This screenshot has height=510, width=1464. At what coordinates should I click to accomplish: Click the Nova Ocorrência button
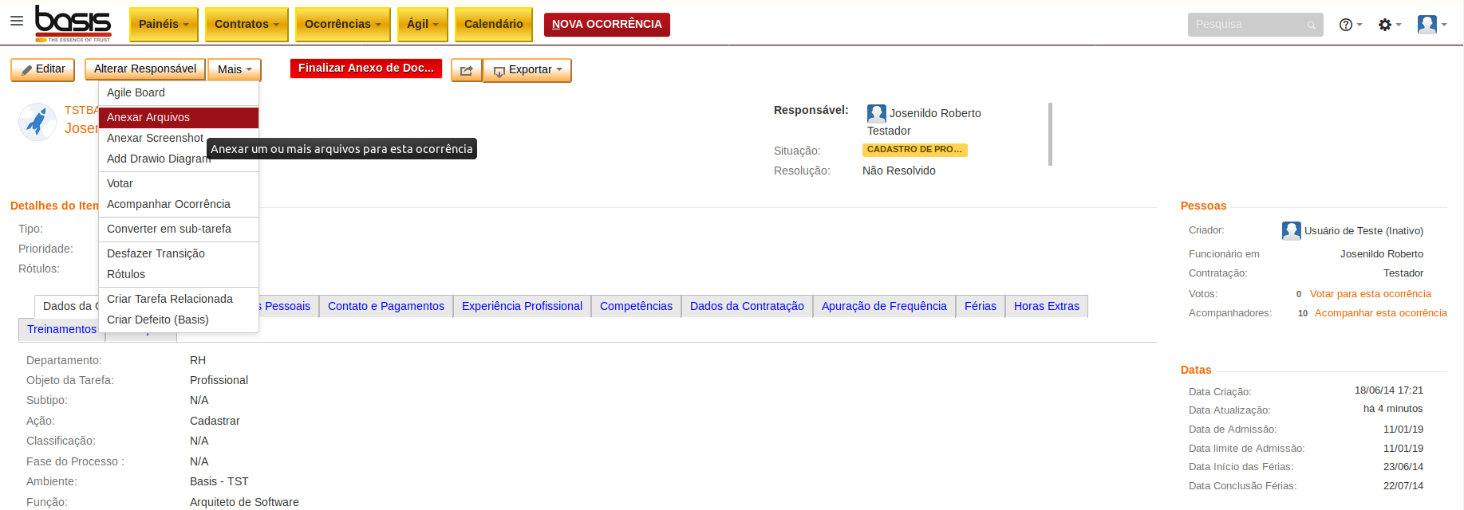pos(606,24)
